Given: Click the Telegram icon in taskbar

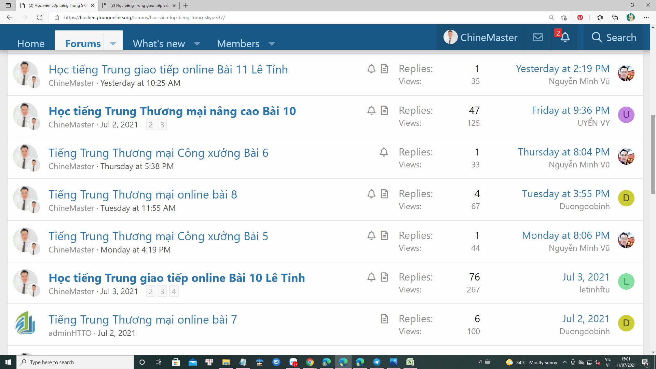Looking at the screenshot, I should pyautogui.click(x=377, y=362).
